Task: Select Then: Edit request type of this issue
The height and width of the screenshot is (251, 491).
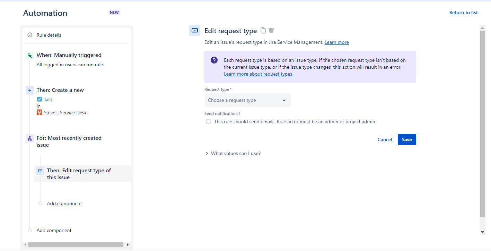Action: (x=79, y=174)
